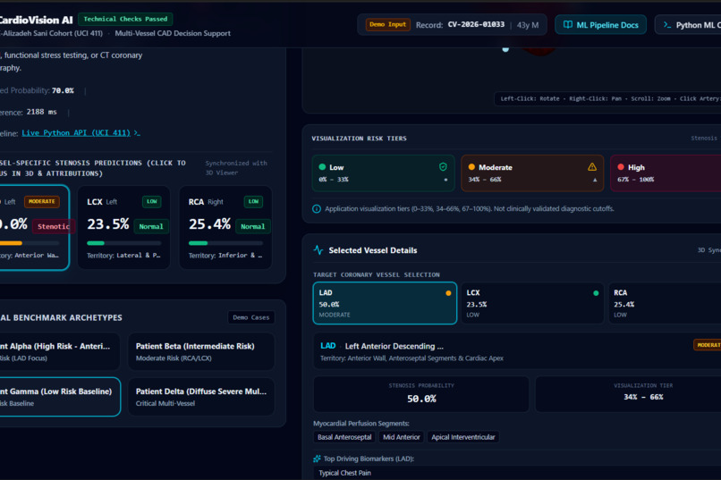Select the LAD 50.0% target vessel tab

coord(385,303)
